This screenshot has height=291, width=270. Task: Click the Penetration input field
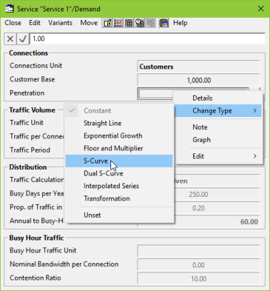click(155, 93)
